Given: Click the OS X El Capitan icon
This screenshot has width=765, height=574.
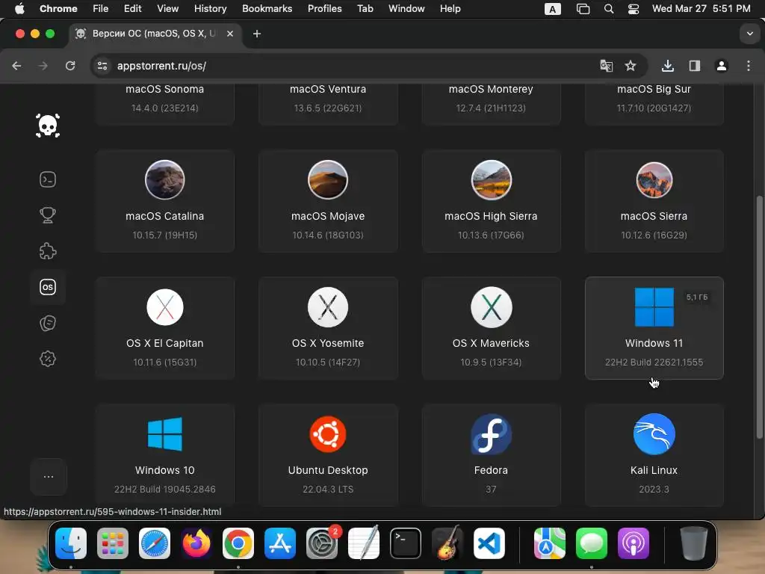Looking at the screenshot, I should click(x=165, y=307).
